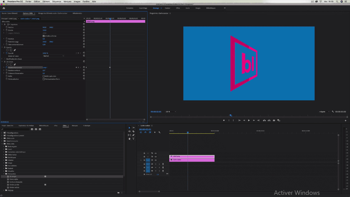Create ellipse mask under Opacité
350x197 pixels.
tap(7, 50)
